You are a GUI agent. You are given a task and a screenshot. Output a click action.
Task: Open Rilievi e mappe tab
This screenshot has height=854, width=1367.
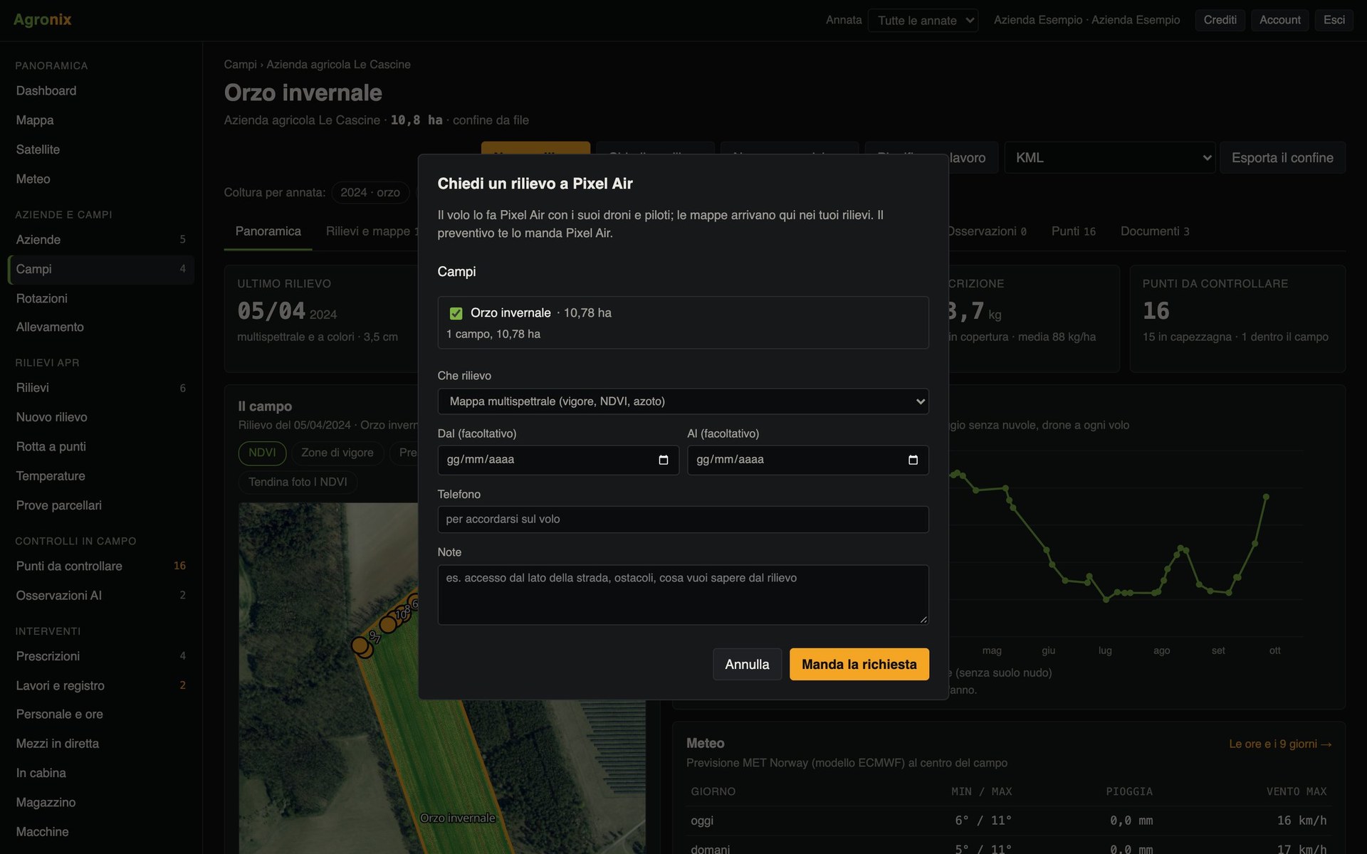pyautogui.click(x=367, y=231)
